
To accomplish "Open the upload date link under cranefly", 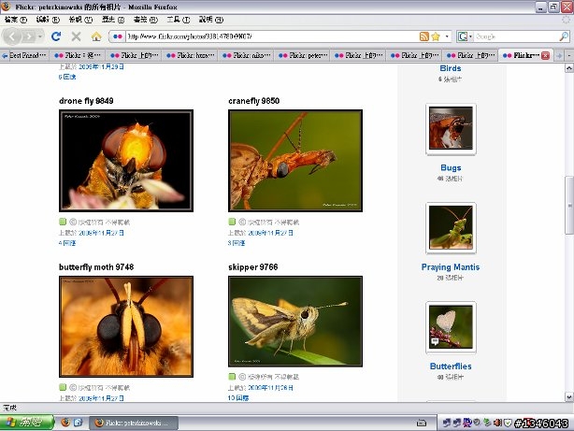I will [x=270, y=233].
